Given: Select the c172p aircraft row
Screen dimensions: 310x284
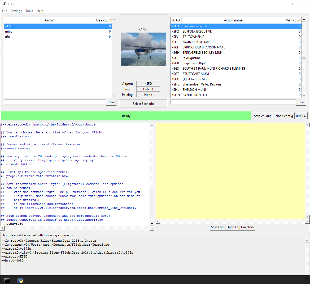Looking at the screenshot, I should click(58, 26).
